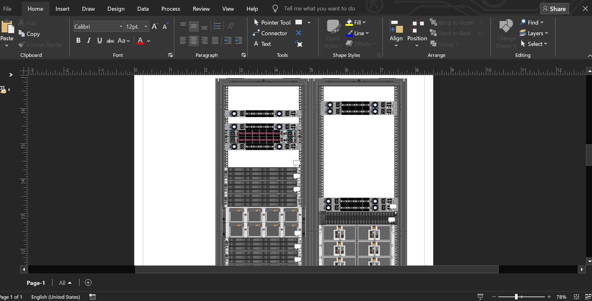
Task: Toggle middle vertical text alignment
Action: click(x=194, y=26)
